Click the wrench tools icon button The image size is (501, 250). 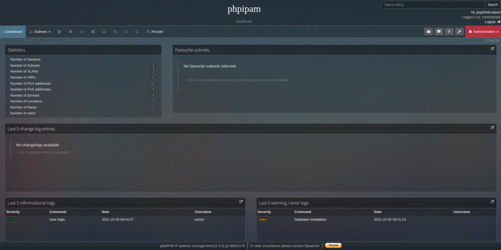(x=459, y=31)
